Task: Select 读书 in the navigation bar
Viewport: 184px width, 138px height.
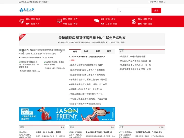Action: 113,19
